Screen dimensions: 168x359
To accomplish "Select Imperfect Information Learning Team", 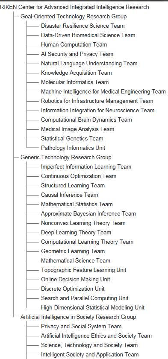I will tap(86, 166).
